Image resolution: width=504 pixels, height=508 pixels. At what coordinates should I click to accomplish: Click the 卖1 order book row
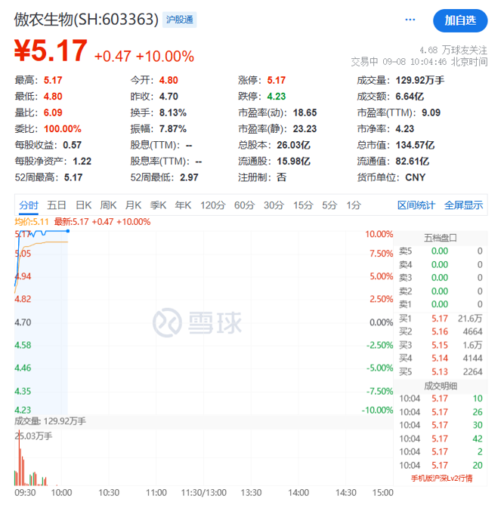pos(441,304)
